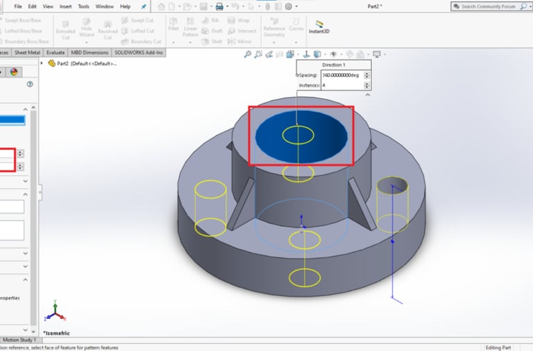
Task: Click the help question mark icon
Action: pyautogui.click(x=30, y=84)
